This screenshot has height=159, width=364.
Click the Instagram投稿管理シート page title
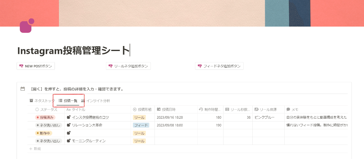(x=73, y=50)
